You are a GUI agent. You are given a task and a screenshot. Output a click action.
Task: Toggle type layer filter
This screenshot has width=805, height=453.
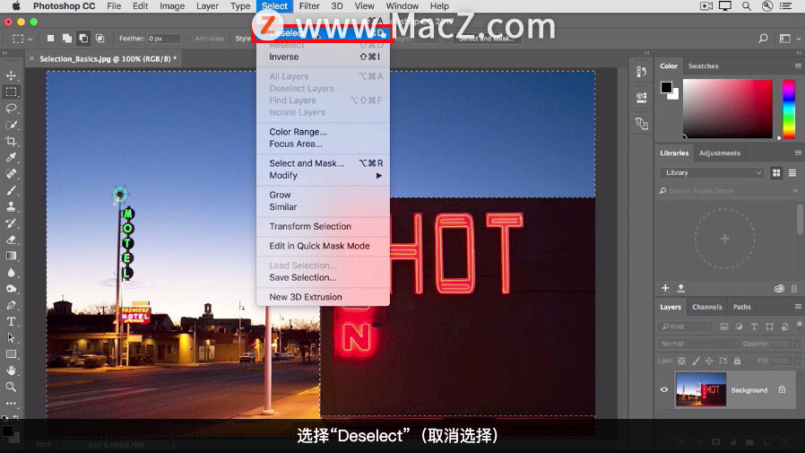pyautogui.click(x=754, y=327)
